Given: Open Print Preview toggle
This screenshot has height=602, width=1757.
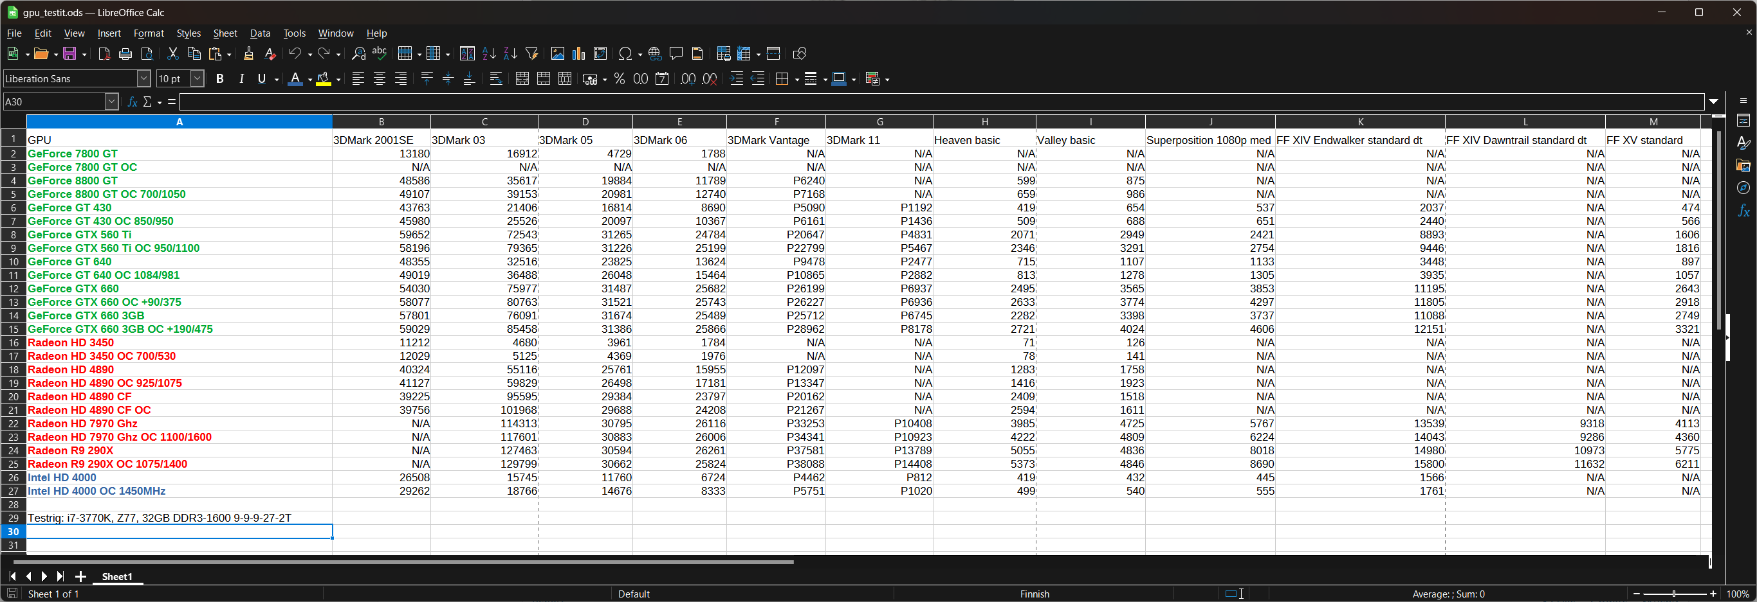Looking at the screenshot, I should [x=147, y=54].
